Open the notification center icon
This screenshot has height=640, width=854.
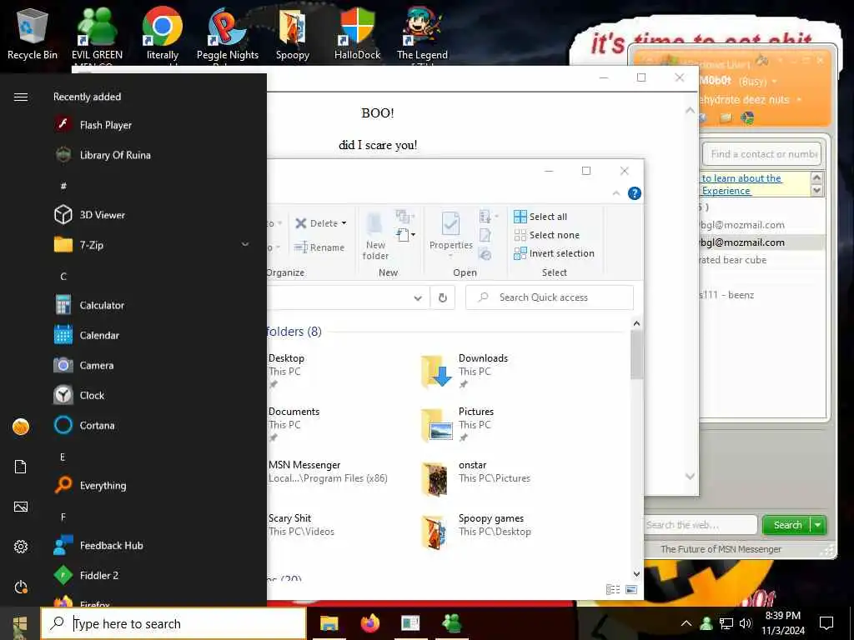(x=826, y=623)
